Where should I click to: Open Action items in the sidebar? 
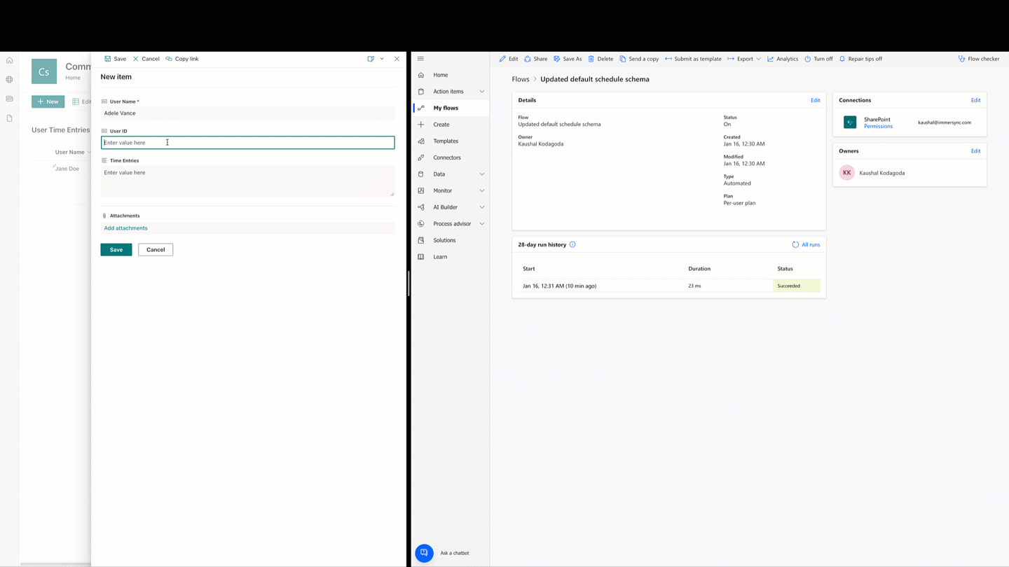[x=448, y=92]
